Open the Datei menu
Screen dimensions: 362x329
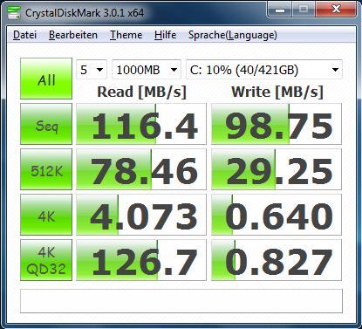tap(24, 35)
